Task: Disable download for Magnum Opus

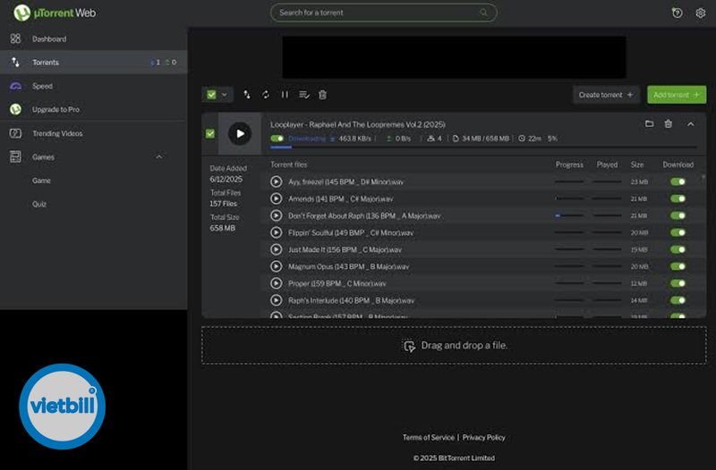Action: pos(678,266)
